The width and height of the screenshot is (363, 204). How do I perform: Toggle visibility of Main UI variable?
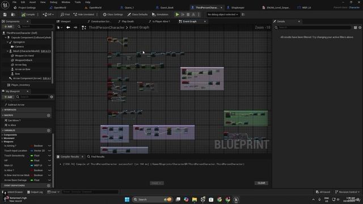pyautogui.click(x=49, y=165)
